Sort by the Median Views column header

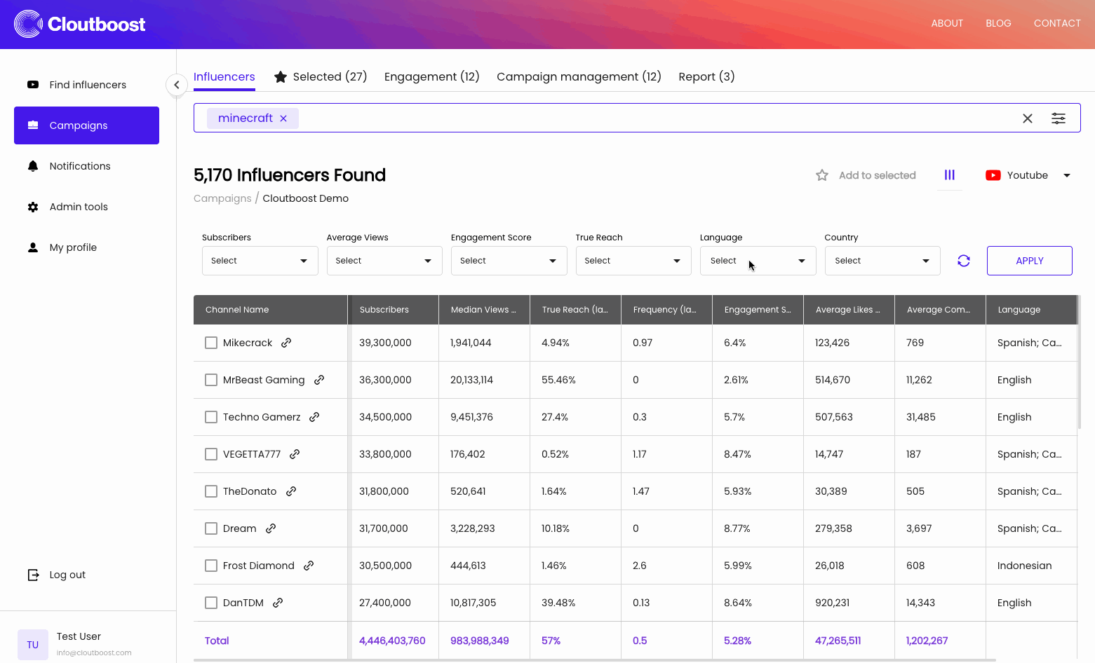point(485,310)
